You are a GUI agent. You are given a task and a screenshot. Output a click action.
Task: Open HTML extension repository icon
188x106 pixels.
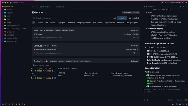(134, 38)
